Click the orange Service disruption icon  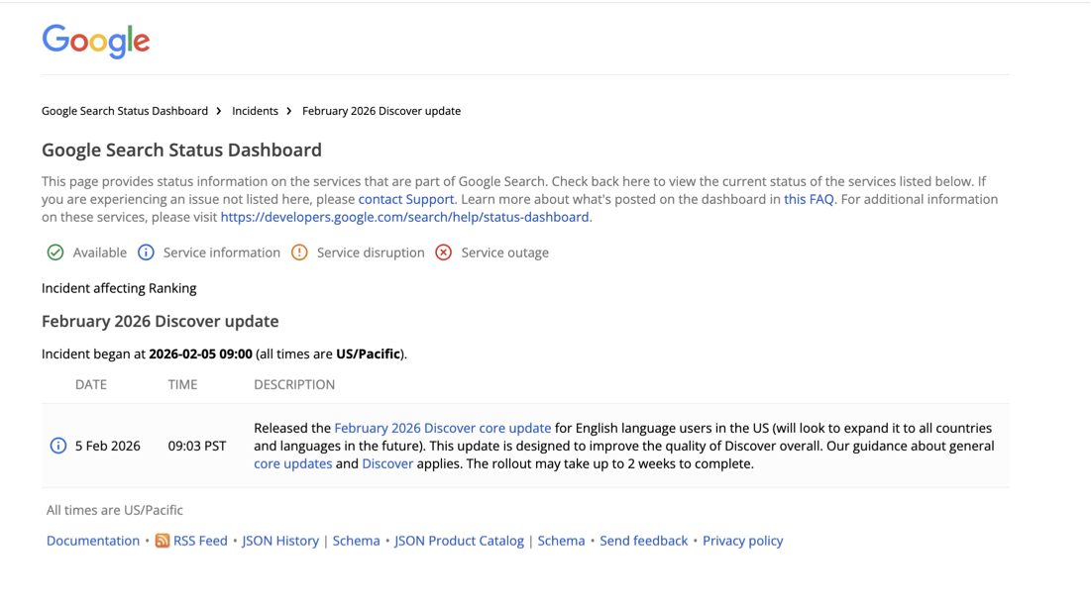click(x=299, y=253)
